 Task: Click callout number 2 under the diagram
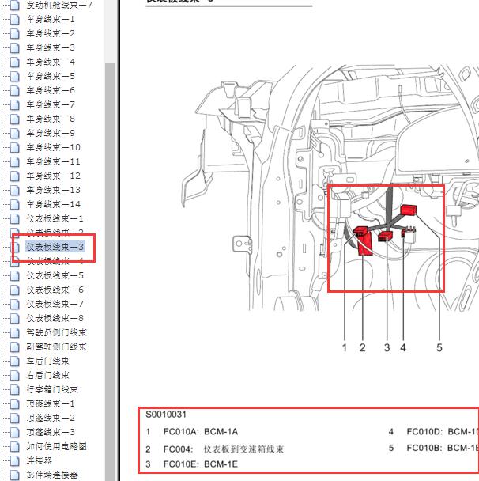[363, 348]
